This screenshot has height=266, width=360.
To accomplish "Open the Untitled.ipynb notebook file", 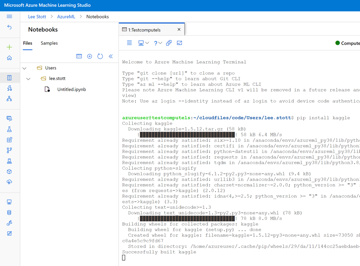I will [72, 89].
